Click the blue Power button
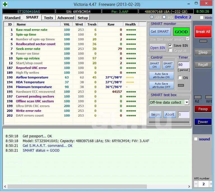The width and height of the screenshot is (215, 192). pos(203,122)
